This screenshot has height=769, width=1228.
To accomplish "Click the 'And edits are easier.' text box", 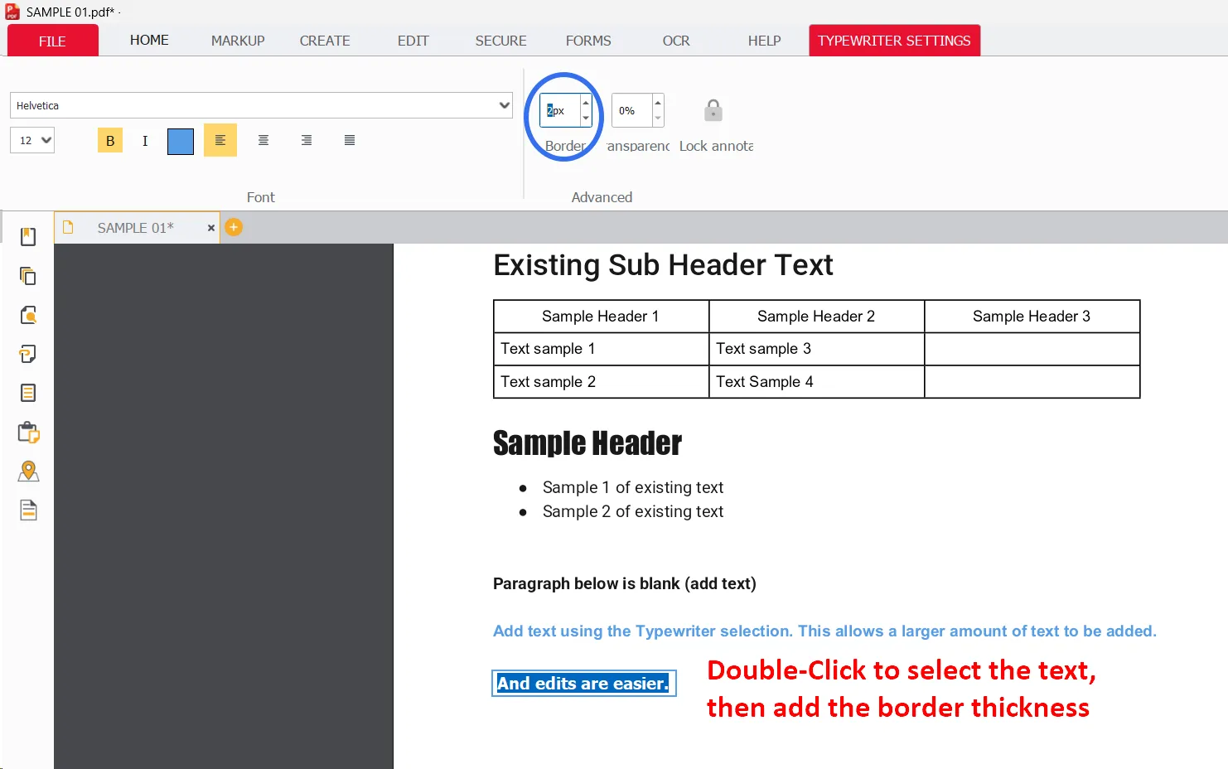I will click(x=583, y=684).
